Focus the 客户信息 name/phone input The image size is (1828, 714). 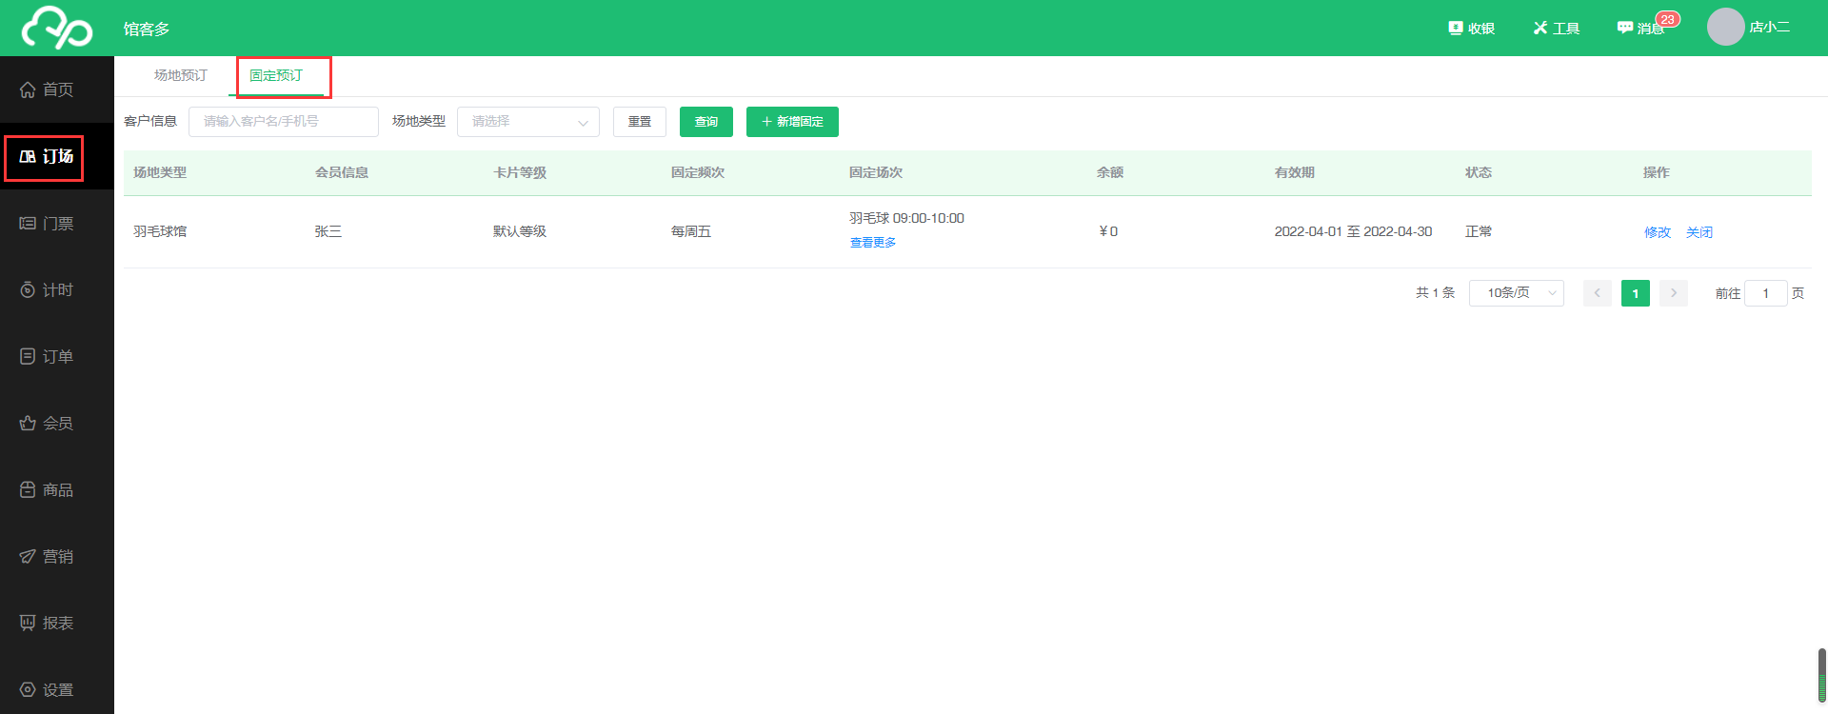(x=284, y=122)
